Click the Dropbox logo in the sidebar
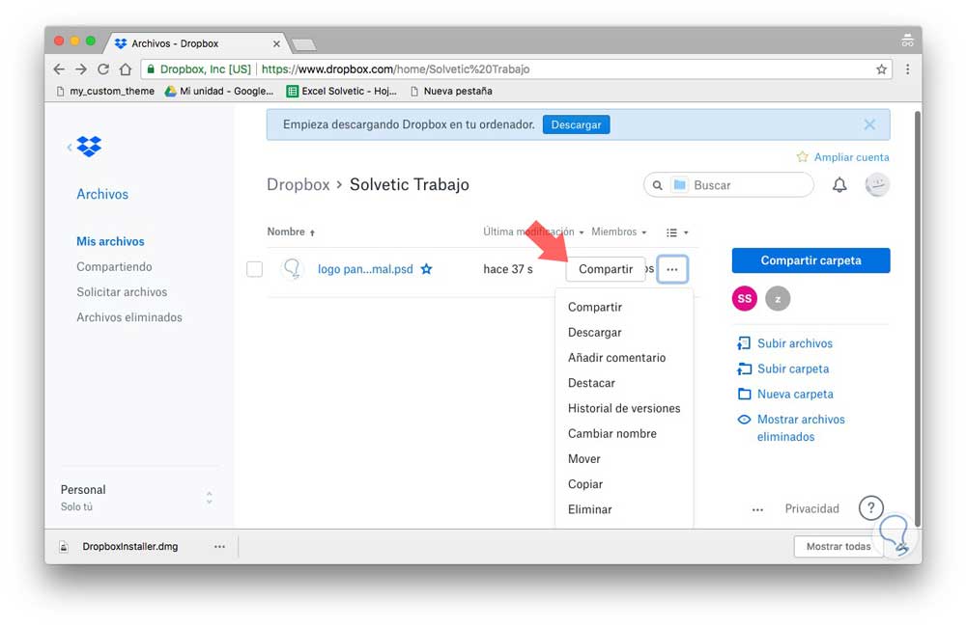Viewport: 966px width, 627px height. pos(89,147)
